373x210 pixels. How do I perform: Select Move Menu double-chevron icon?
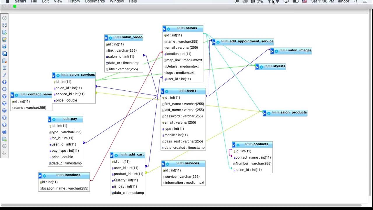point(4,146)
